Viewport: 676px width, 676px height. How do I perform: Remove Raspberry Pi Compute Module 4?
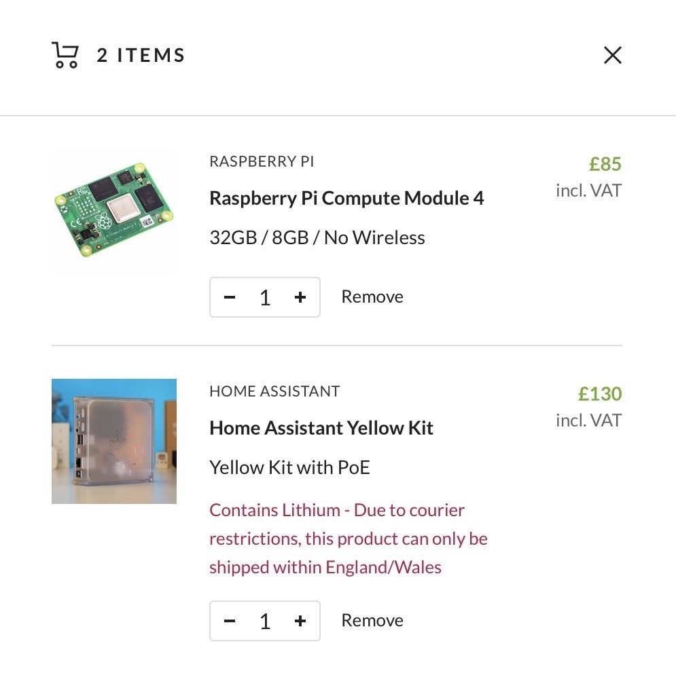(372, 297)
